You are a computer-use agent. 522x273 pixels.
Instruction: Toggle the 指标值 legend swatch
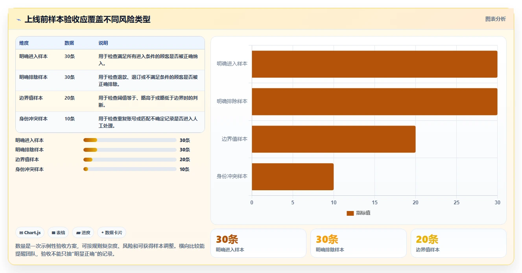350,213
